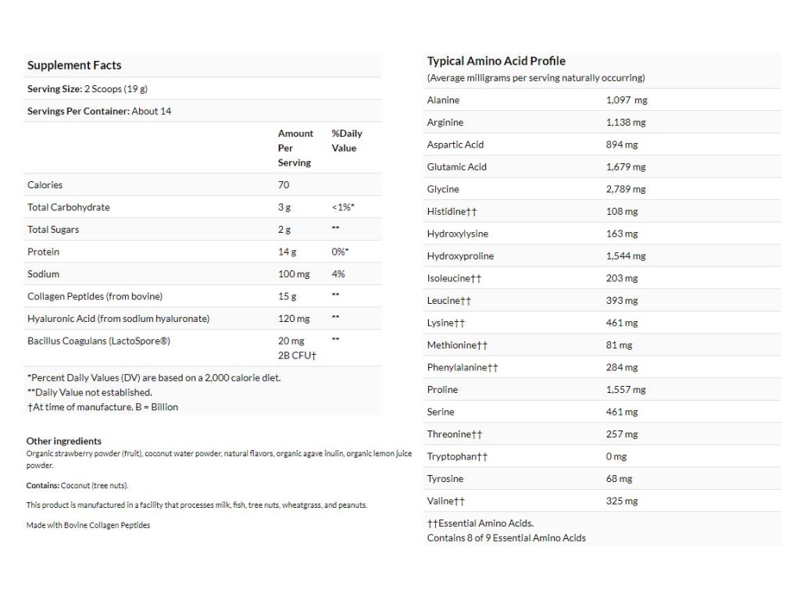
Task: Select the Bacillus Coagulans (LactoSpore) row
Action: (x=98, y=341)
